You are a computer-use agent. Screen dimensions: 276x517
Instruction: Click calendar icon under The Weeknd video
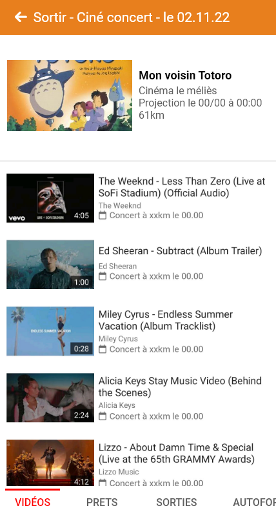(103, 216)
